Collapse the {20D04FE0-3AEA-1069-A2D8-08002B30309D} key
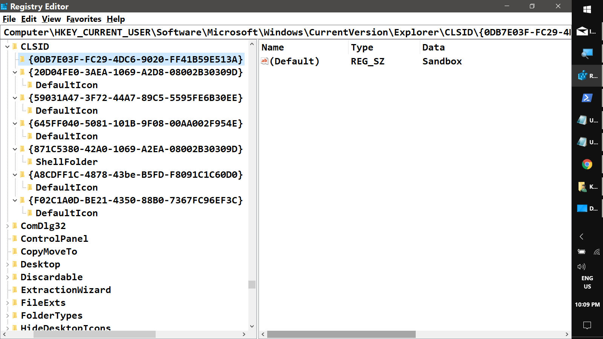Screen dimensions: 603x339 pyautogui.click(x=15, y=72)
